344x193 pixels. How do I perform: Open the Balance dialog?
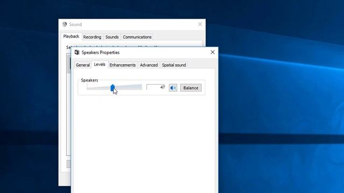point(191,88)
